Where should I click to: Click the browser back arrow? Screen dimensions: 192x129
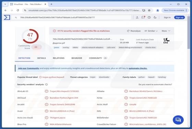pos(5,10)
